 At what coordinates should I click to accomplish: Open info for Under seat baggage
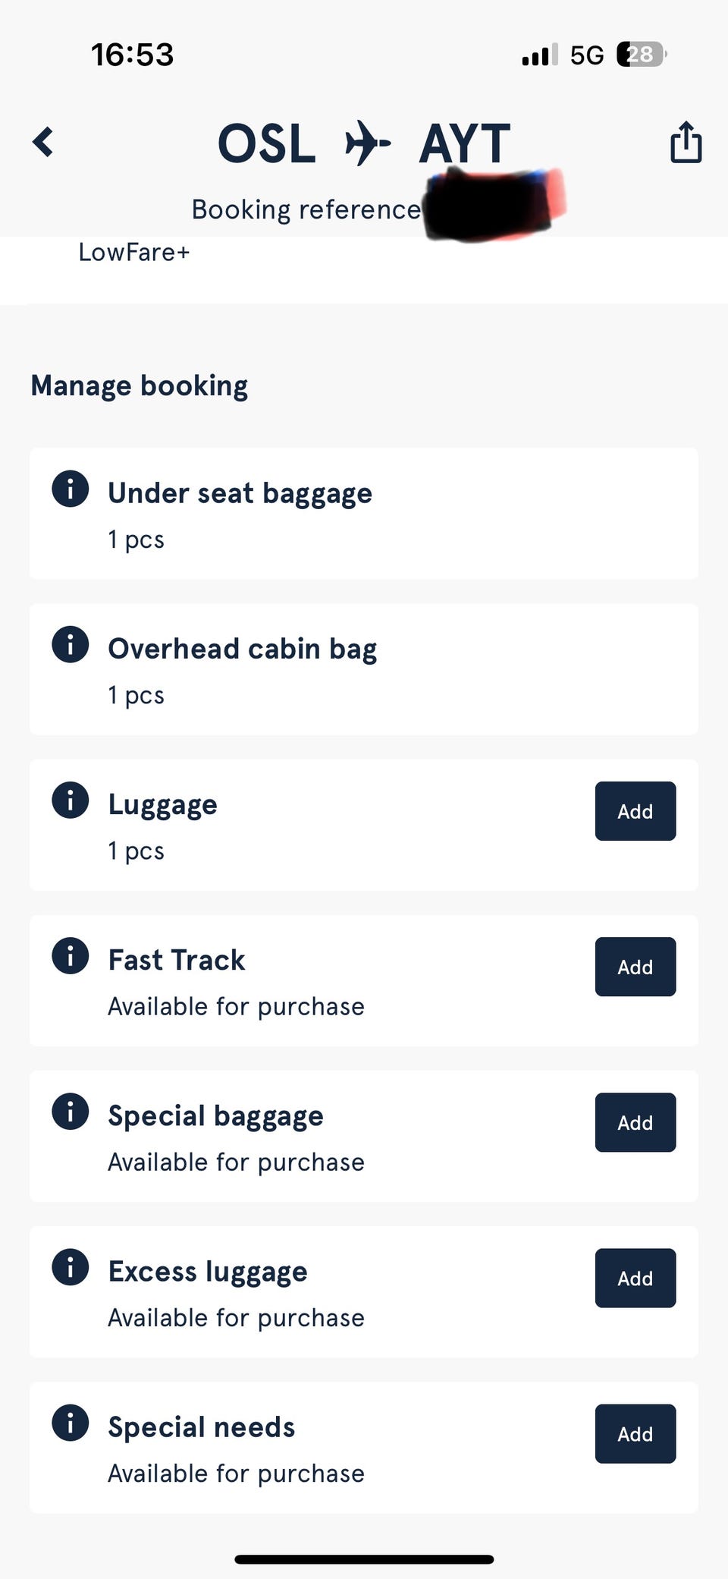(x=71, y=489)
